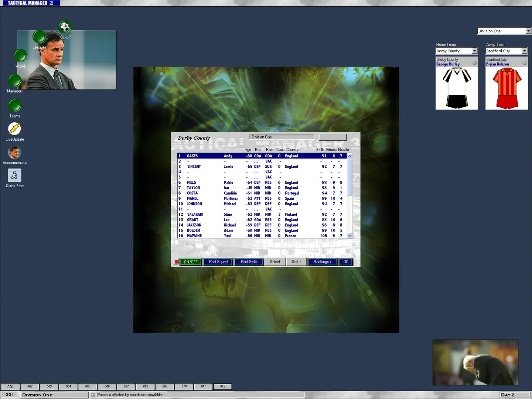Click OK to close the squad list
Screen dimensions: 532x399
(346, 262)
